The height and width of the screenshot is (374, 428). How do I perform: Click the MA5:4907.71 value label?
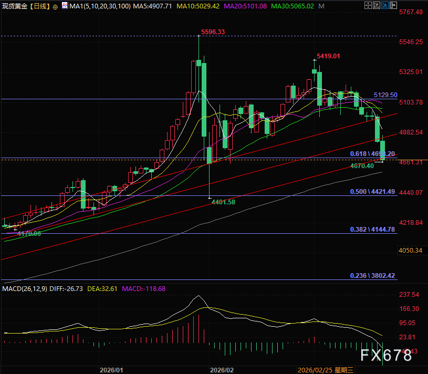(x=152, y=6)
